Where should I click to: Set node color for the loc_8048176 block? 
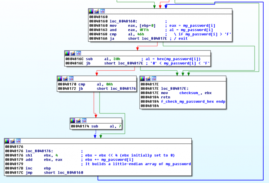(x=7, y=141)
